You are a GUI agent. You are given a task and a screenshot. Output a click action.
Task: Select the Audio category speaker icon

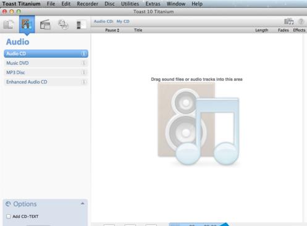pyautogui.click(x=27, y=24)
